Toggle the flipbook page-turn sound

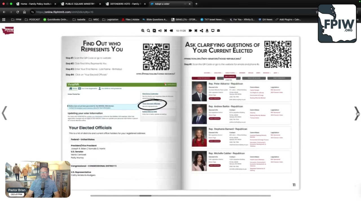pyautogui.click(x=160, y=30)
